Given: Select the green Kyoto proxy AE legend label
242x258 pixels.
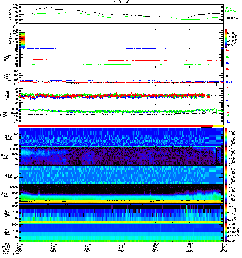Looking at the screenshot, I should [x=230, y=10].
